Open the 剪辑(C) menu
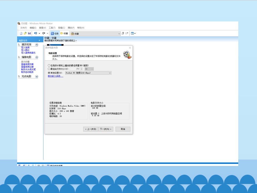The width and height of the screenshot is (257, 193). point(62,28)
